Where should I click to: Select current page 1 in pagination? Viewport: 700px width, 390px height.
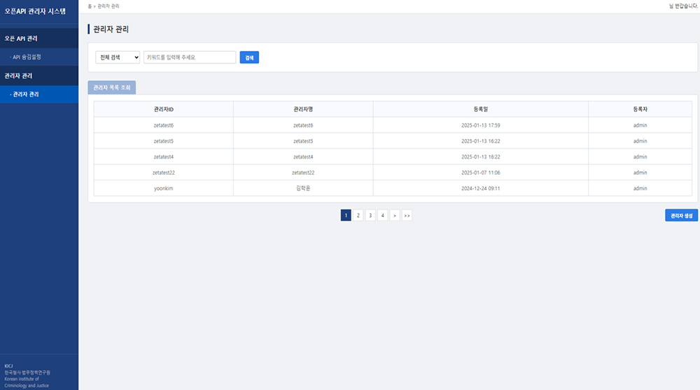[x=346, y=215]
